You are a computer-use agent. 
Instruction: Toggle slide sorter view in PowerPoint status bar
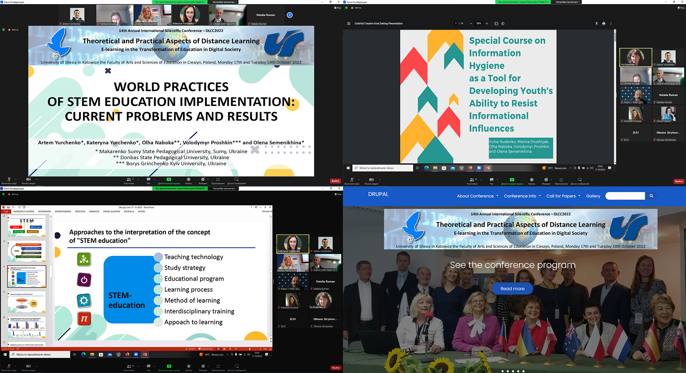coord(224,349)
